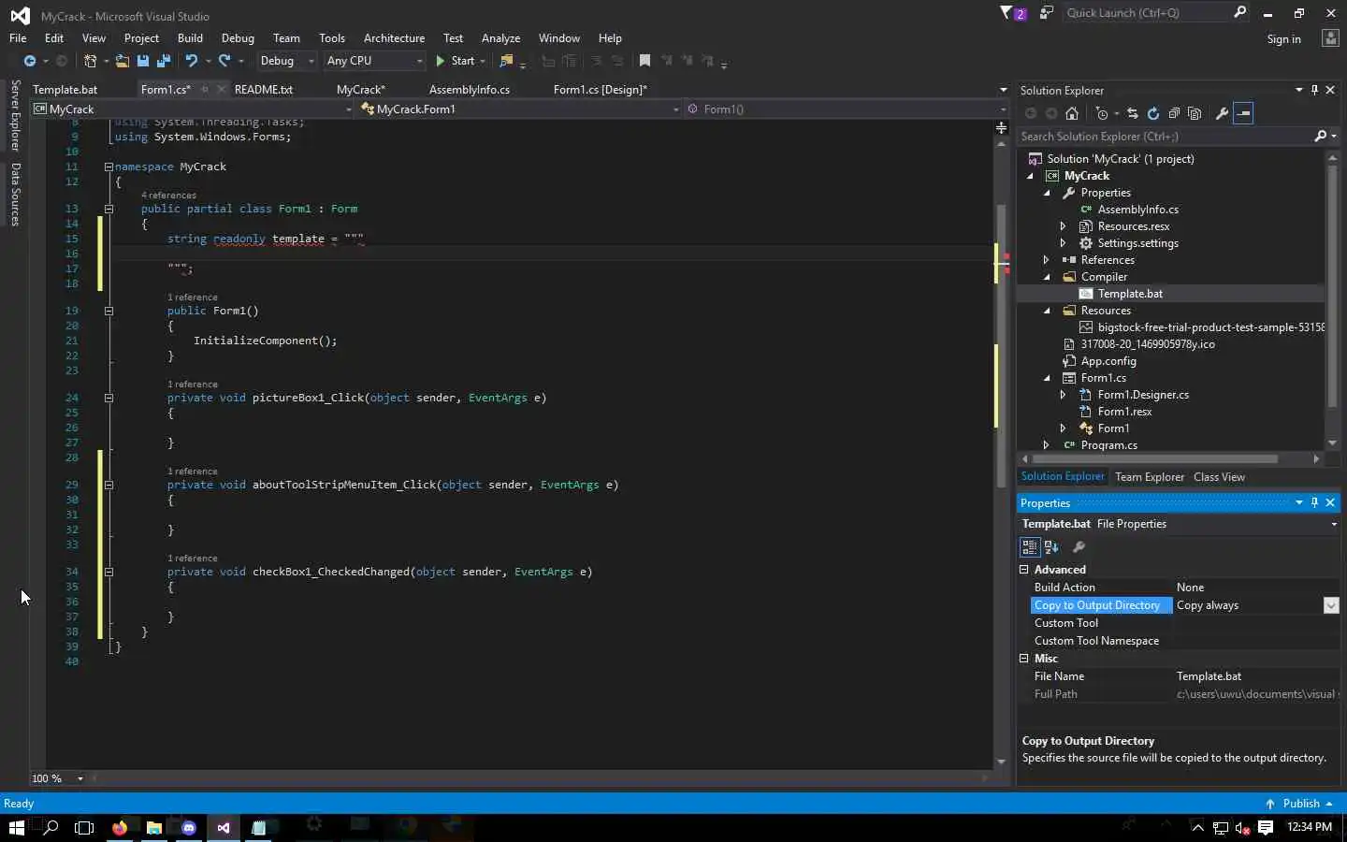Toggle a bookmark with the toolbar bookmark icon
1347x842 pixels.
pos(645,61)
